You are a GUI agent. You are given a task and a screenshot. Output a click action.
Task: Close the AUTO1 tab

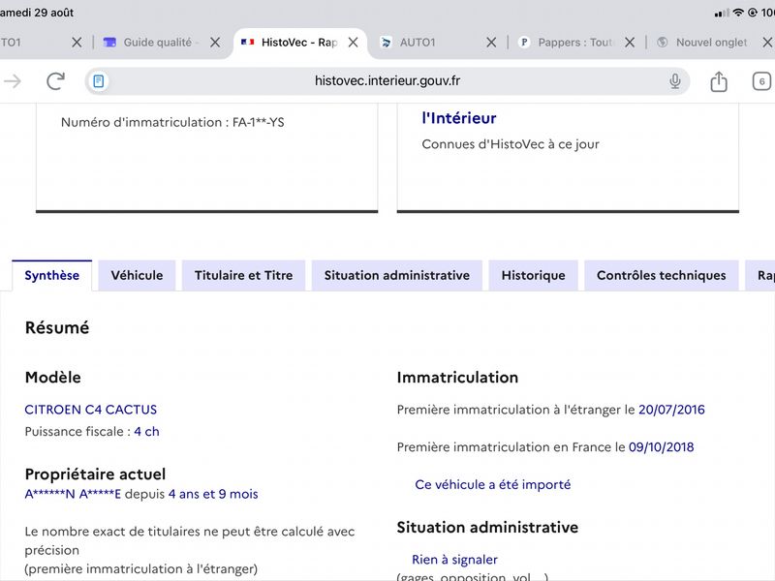pyautogui.click(x=491, y=43)
